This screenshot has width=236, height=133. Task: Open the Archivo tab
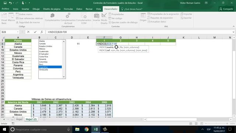(x=5, y=9)
